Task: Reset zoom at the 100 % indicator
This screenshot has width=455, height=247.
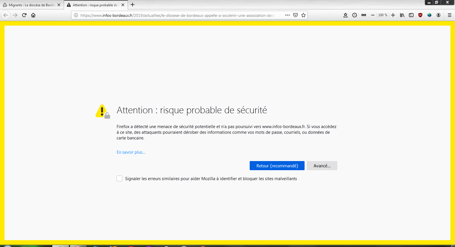Action: click(383, 15)
